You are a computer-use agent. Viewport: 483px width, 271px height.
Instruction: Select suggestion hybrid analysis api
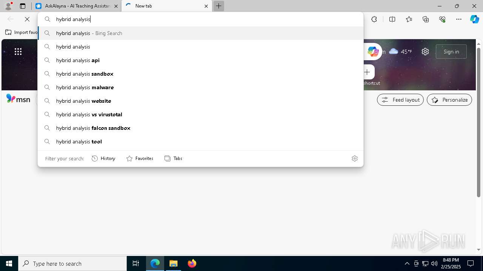[x=200, y=60]
